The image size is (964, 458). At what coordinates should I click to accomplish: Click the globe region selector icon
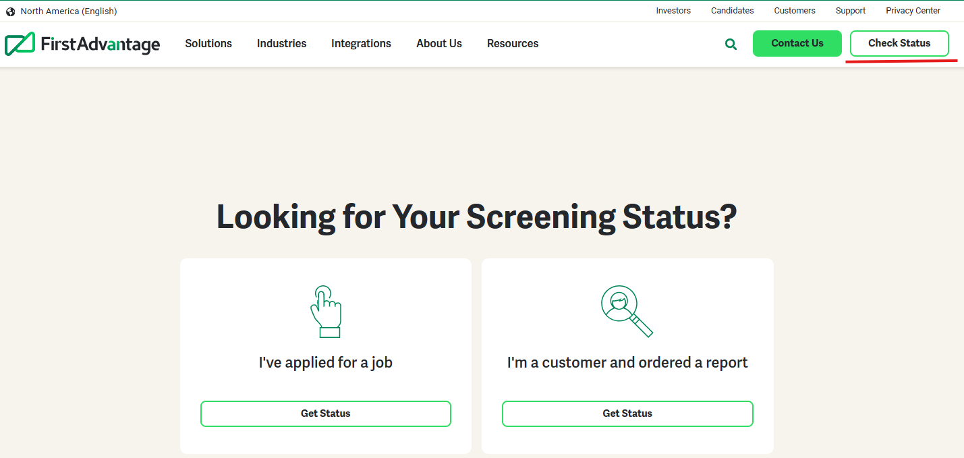(x=10, y=11)
